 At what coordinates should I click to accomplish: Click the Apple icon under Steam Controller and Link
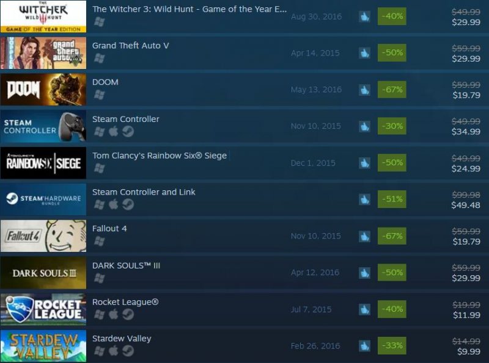pyautogui.click(x=114, y=204)
